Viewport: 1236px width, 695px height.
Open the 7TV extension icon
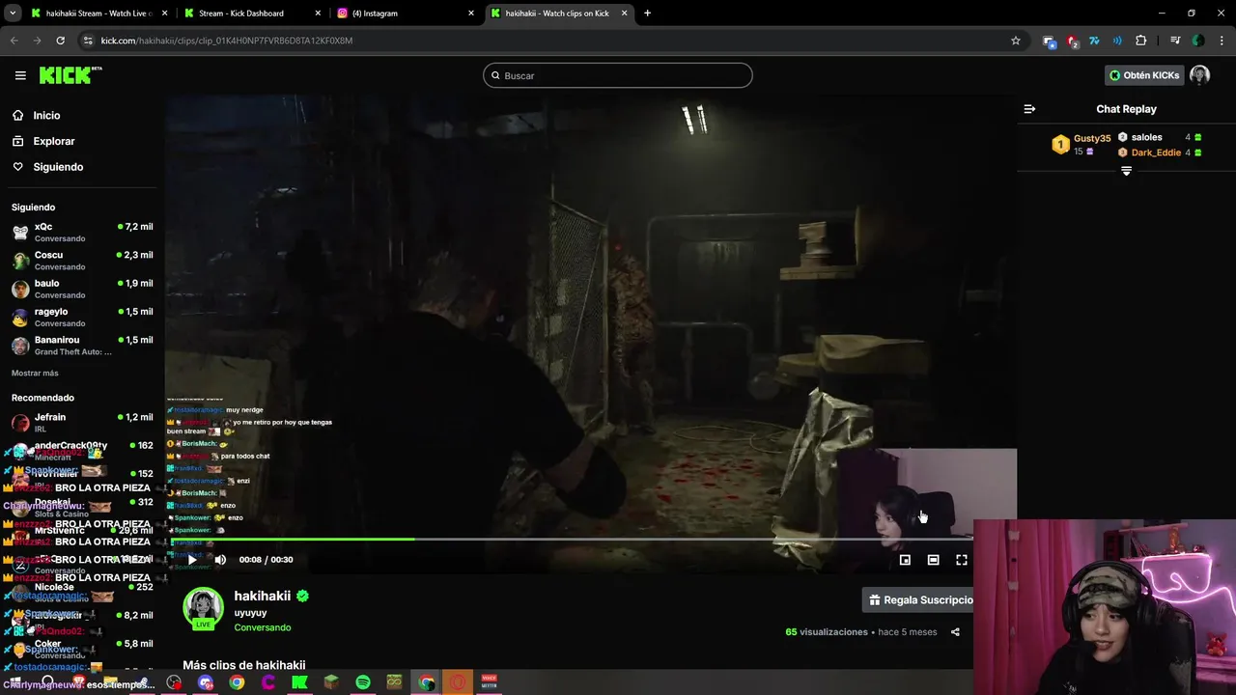(x=1094, y=41)
